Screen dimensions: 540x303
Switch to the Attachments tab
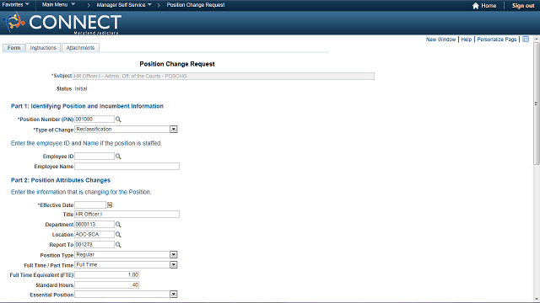[80, 48]
